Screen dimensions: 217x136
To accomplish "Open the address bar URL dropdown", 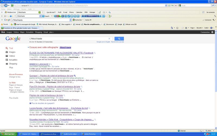I will (x=166, y=5).
